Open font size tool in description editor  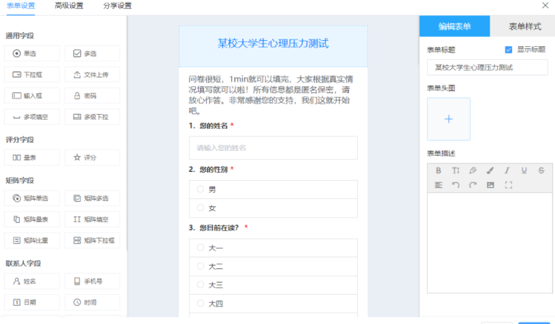coord(456,170)
